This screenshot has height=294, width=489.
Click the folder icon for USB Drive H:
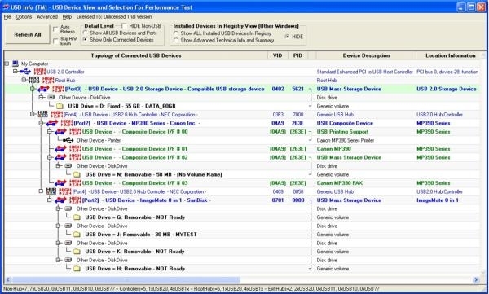coord(77,269)
